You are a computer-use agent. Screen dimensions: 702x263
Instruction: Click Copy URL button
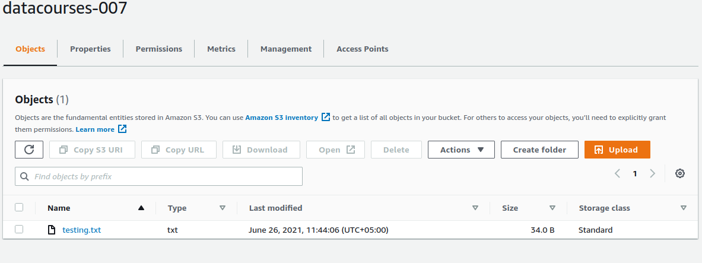(x=179, y=150)
